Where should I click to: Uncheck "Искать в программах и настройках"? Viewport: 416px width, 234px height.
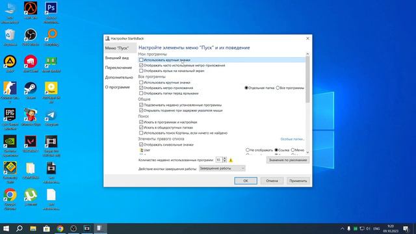pyautogui.click(x=141, y=122)
